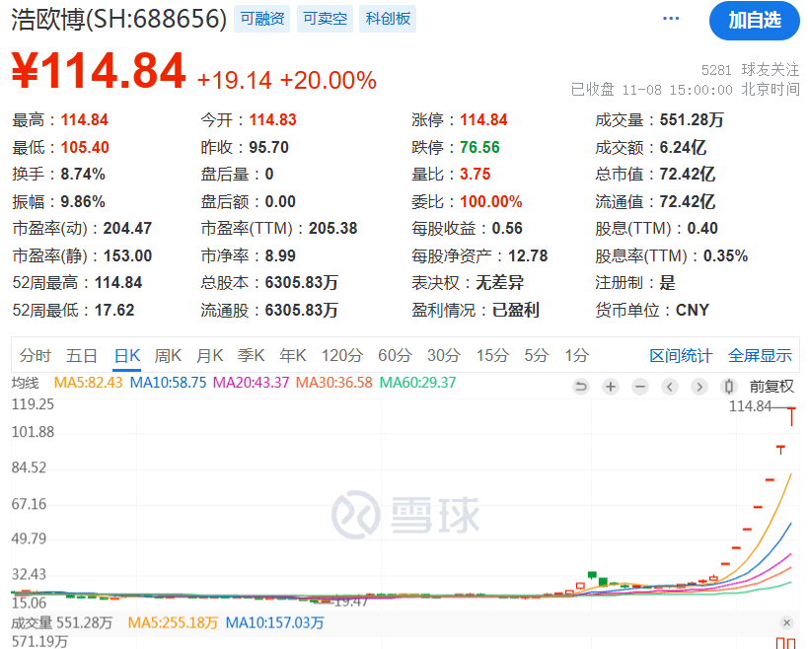This screenshot has height=649, width=808.
Task: Zoom in on the candlestick chart using the plus icon
Action: click(610, 387)
